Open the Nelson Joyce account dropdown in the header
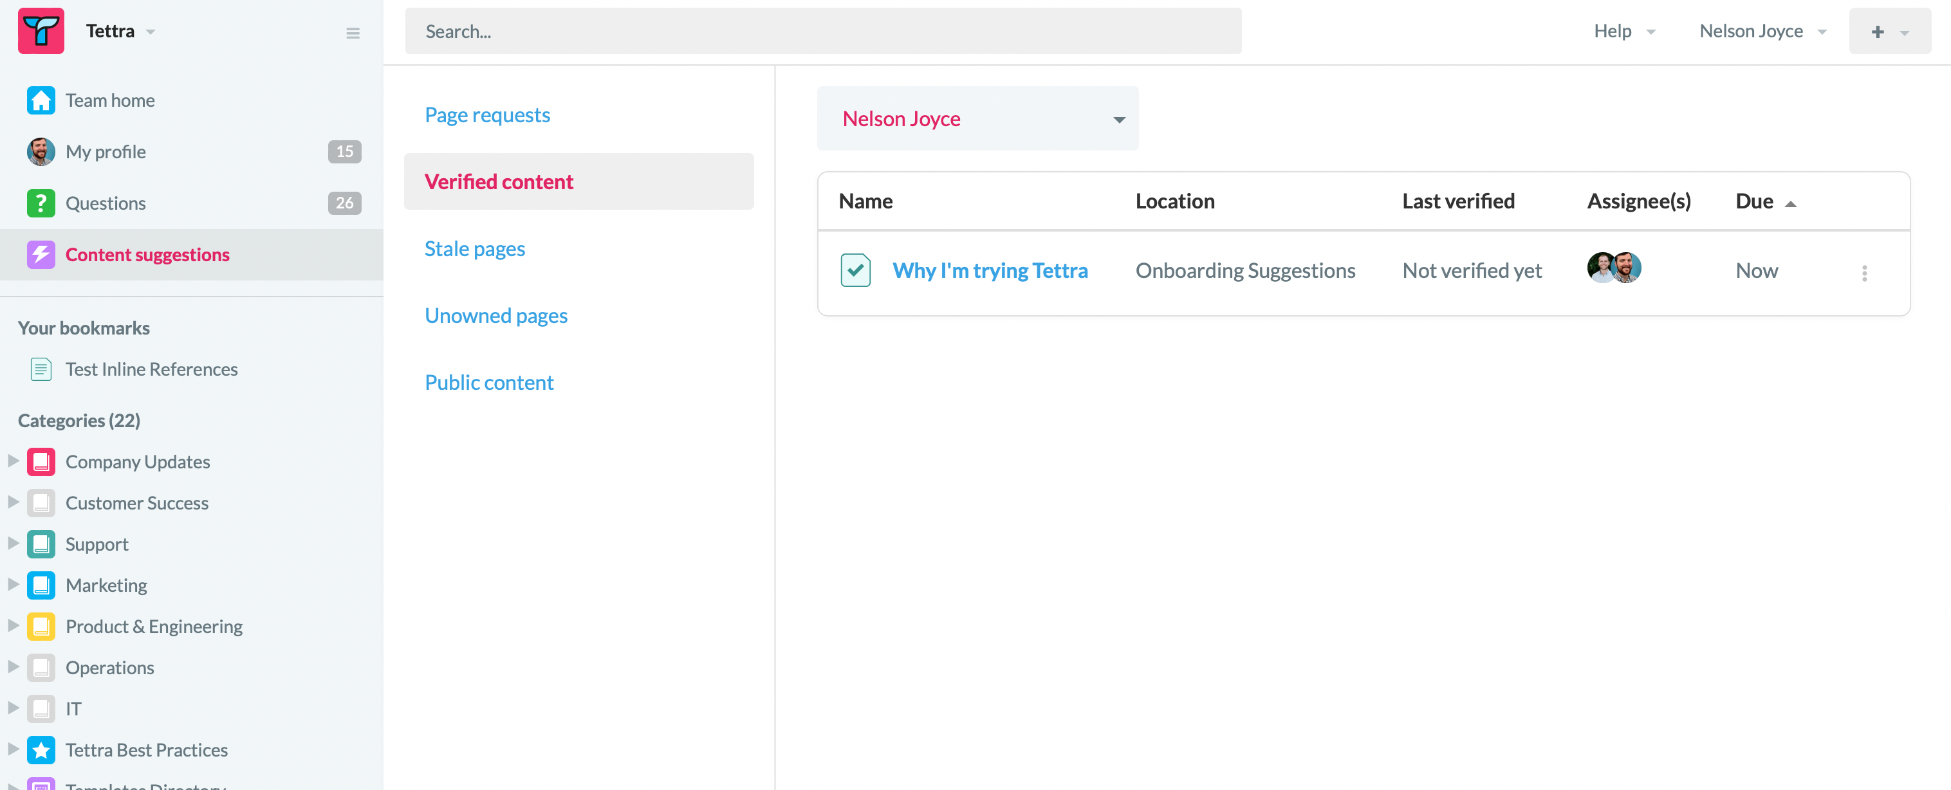The height and width of the screenshot is (790, 1951). pos(1762,31)
